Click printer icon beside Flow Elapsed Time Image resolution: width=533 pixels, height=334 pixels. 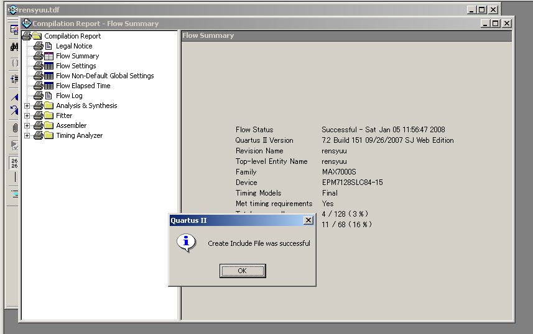pyautogui.click(x=39, y=86)
